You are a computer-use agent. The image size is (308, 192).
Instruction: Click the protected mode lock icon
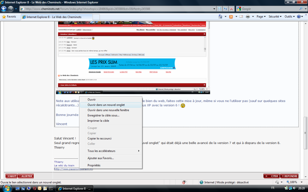click(x=277, y=182)
